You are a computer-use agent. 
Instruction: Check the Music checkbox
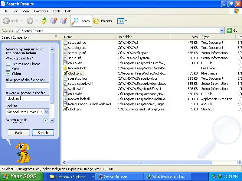pyautogui.click(x=8, y=69)
